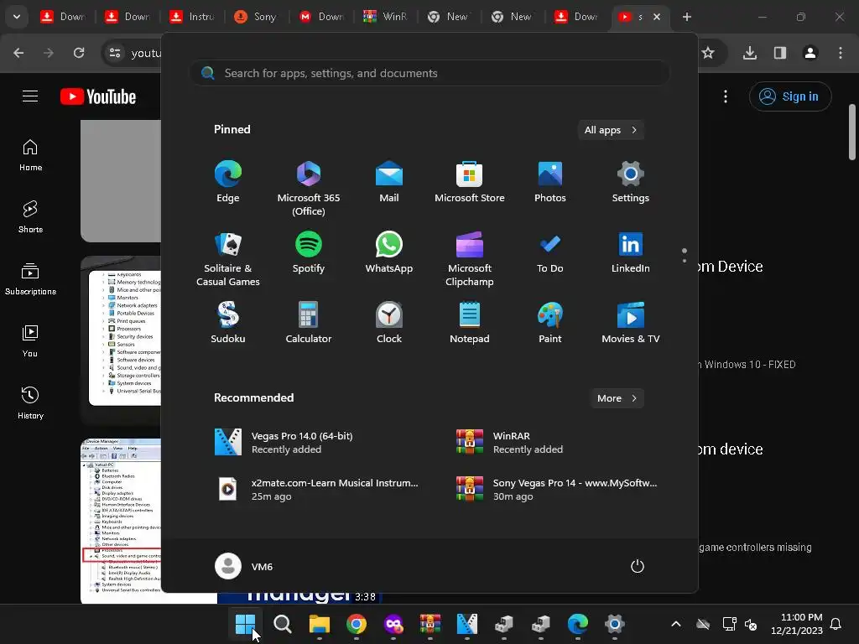Open Notepad
This screenshot has width=859, height=644.
470,323
